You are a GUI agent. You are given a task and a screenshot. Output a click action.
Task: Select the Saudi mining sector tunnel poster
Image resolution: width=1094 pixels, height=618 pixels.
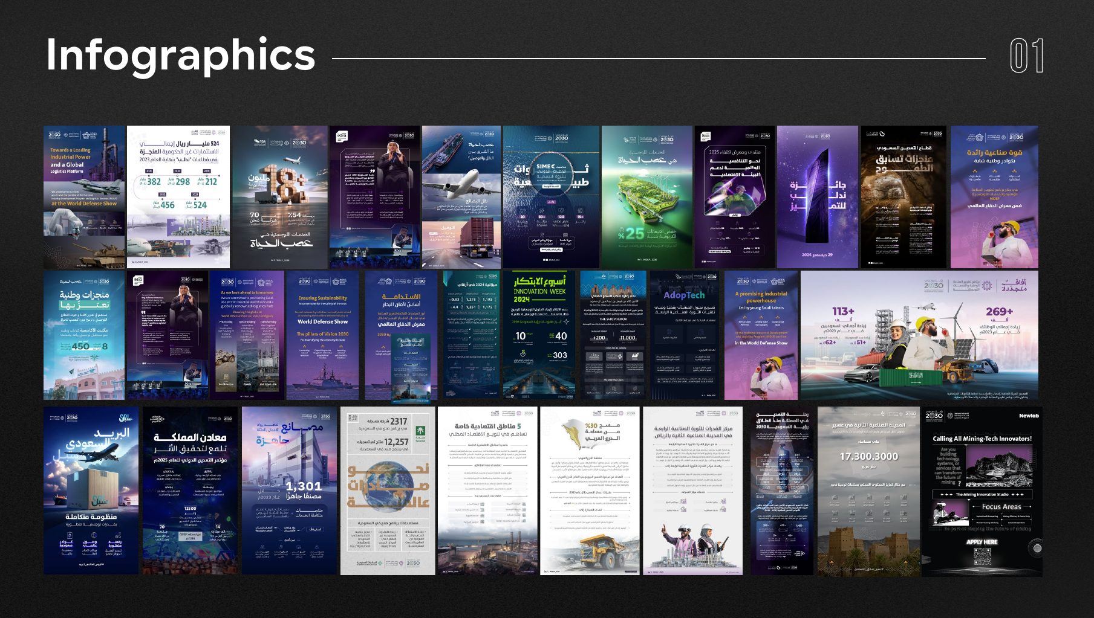[904, 197]
